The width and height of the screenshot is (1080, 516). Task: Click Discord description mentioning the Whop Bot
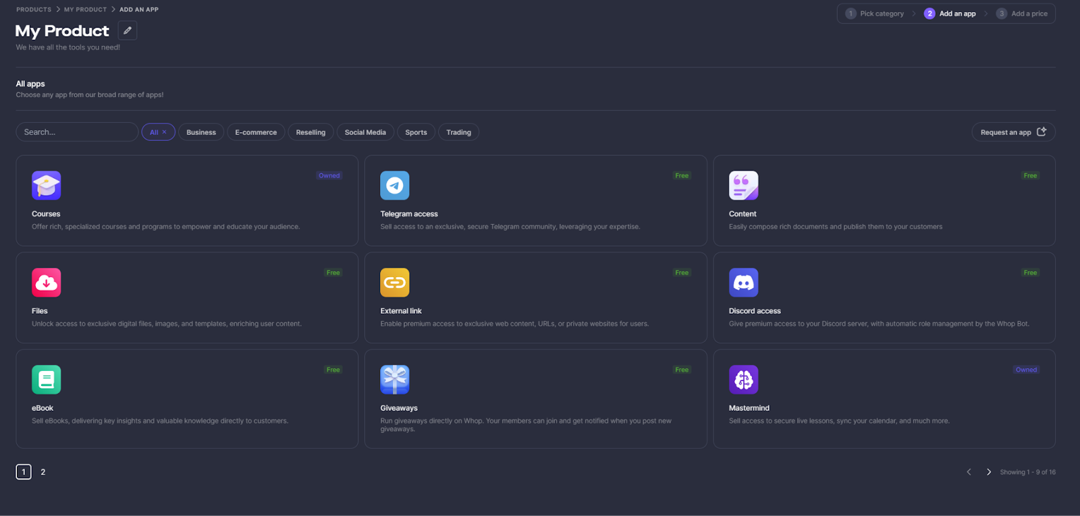(879, 324)
